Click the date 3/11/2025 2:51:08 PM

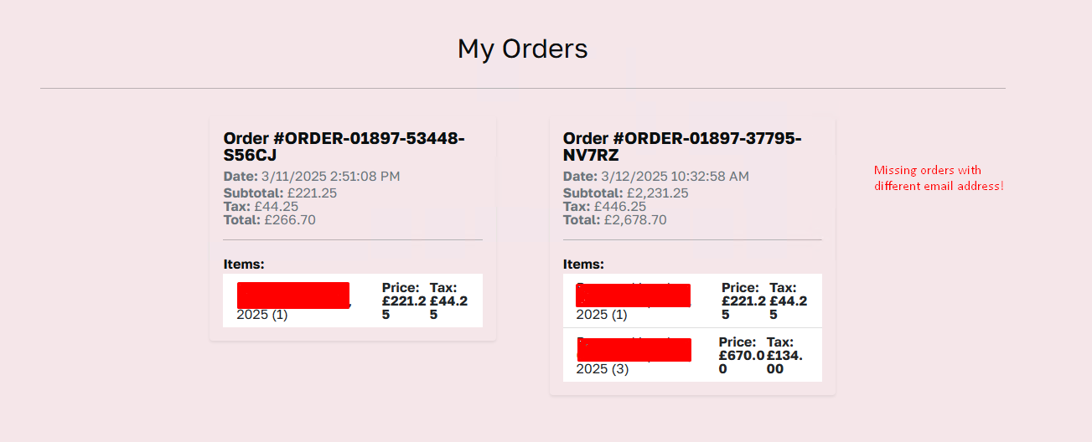point(312,177)
